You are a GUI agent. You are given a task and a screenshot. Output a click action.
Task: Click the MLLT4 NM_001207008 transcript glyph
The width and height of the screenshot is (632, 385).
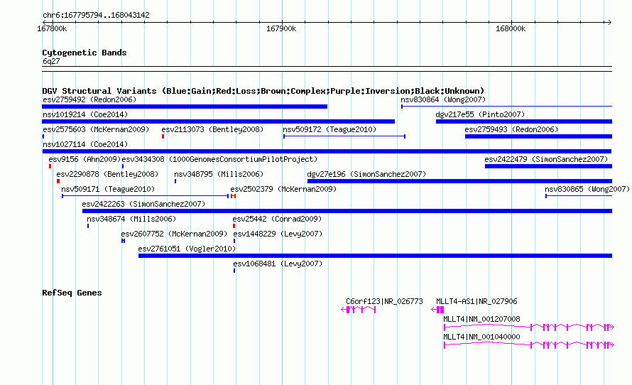(x=529, y=327)
